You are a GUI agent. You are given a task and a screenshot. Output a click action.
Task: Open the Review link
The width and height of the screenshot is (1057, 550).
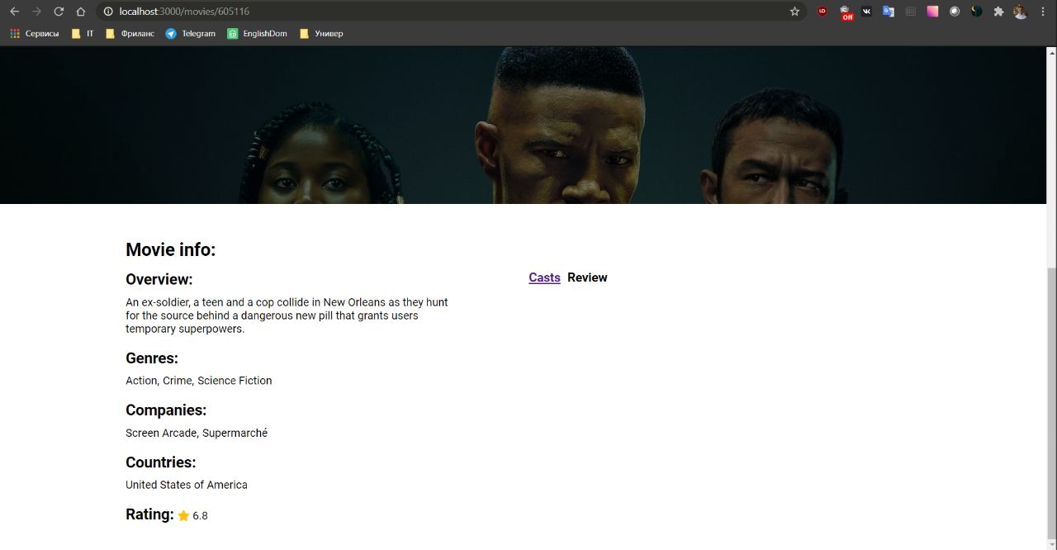587,277
